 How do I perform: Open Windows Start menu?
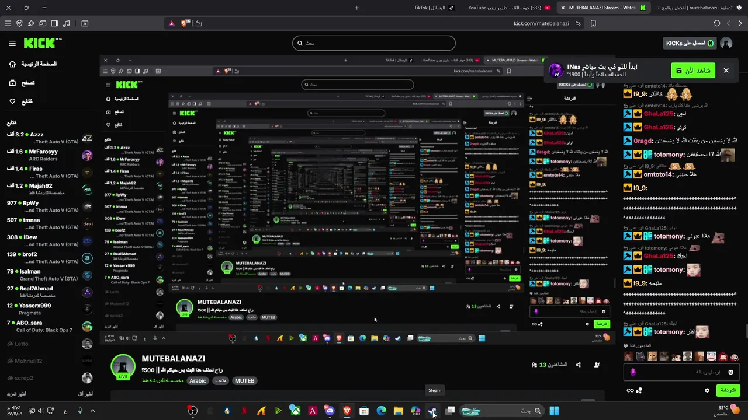(x=553, y=411)
